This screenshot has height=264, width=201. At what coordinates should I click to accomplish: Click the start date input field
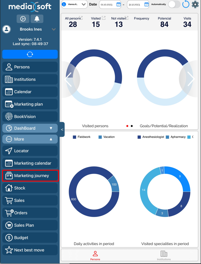click(x=107, y=5)
